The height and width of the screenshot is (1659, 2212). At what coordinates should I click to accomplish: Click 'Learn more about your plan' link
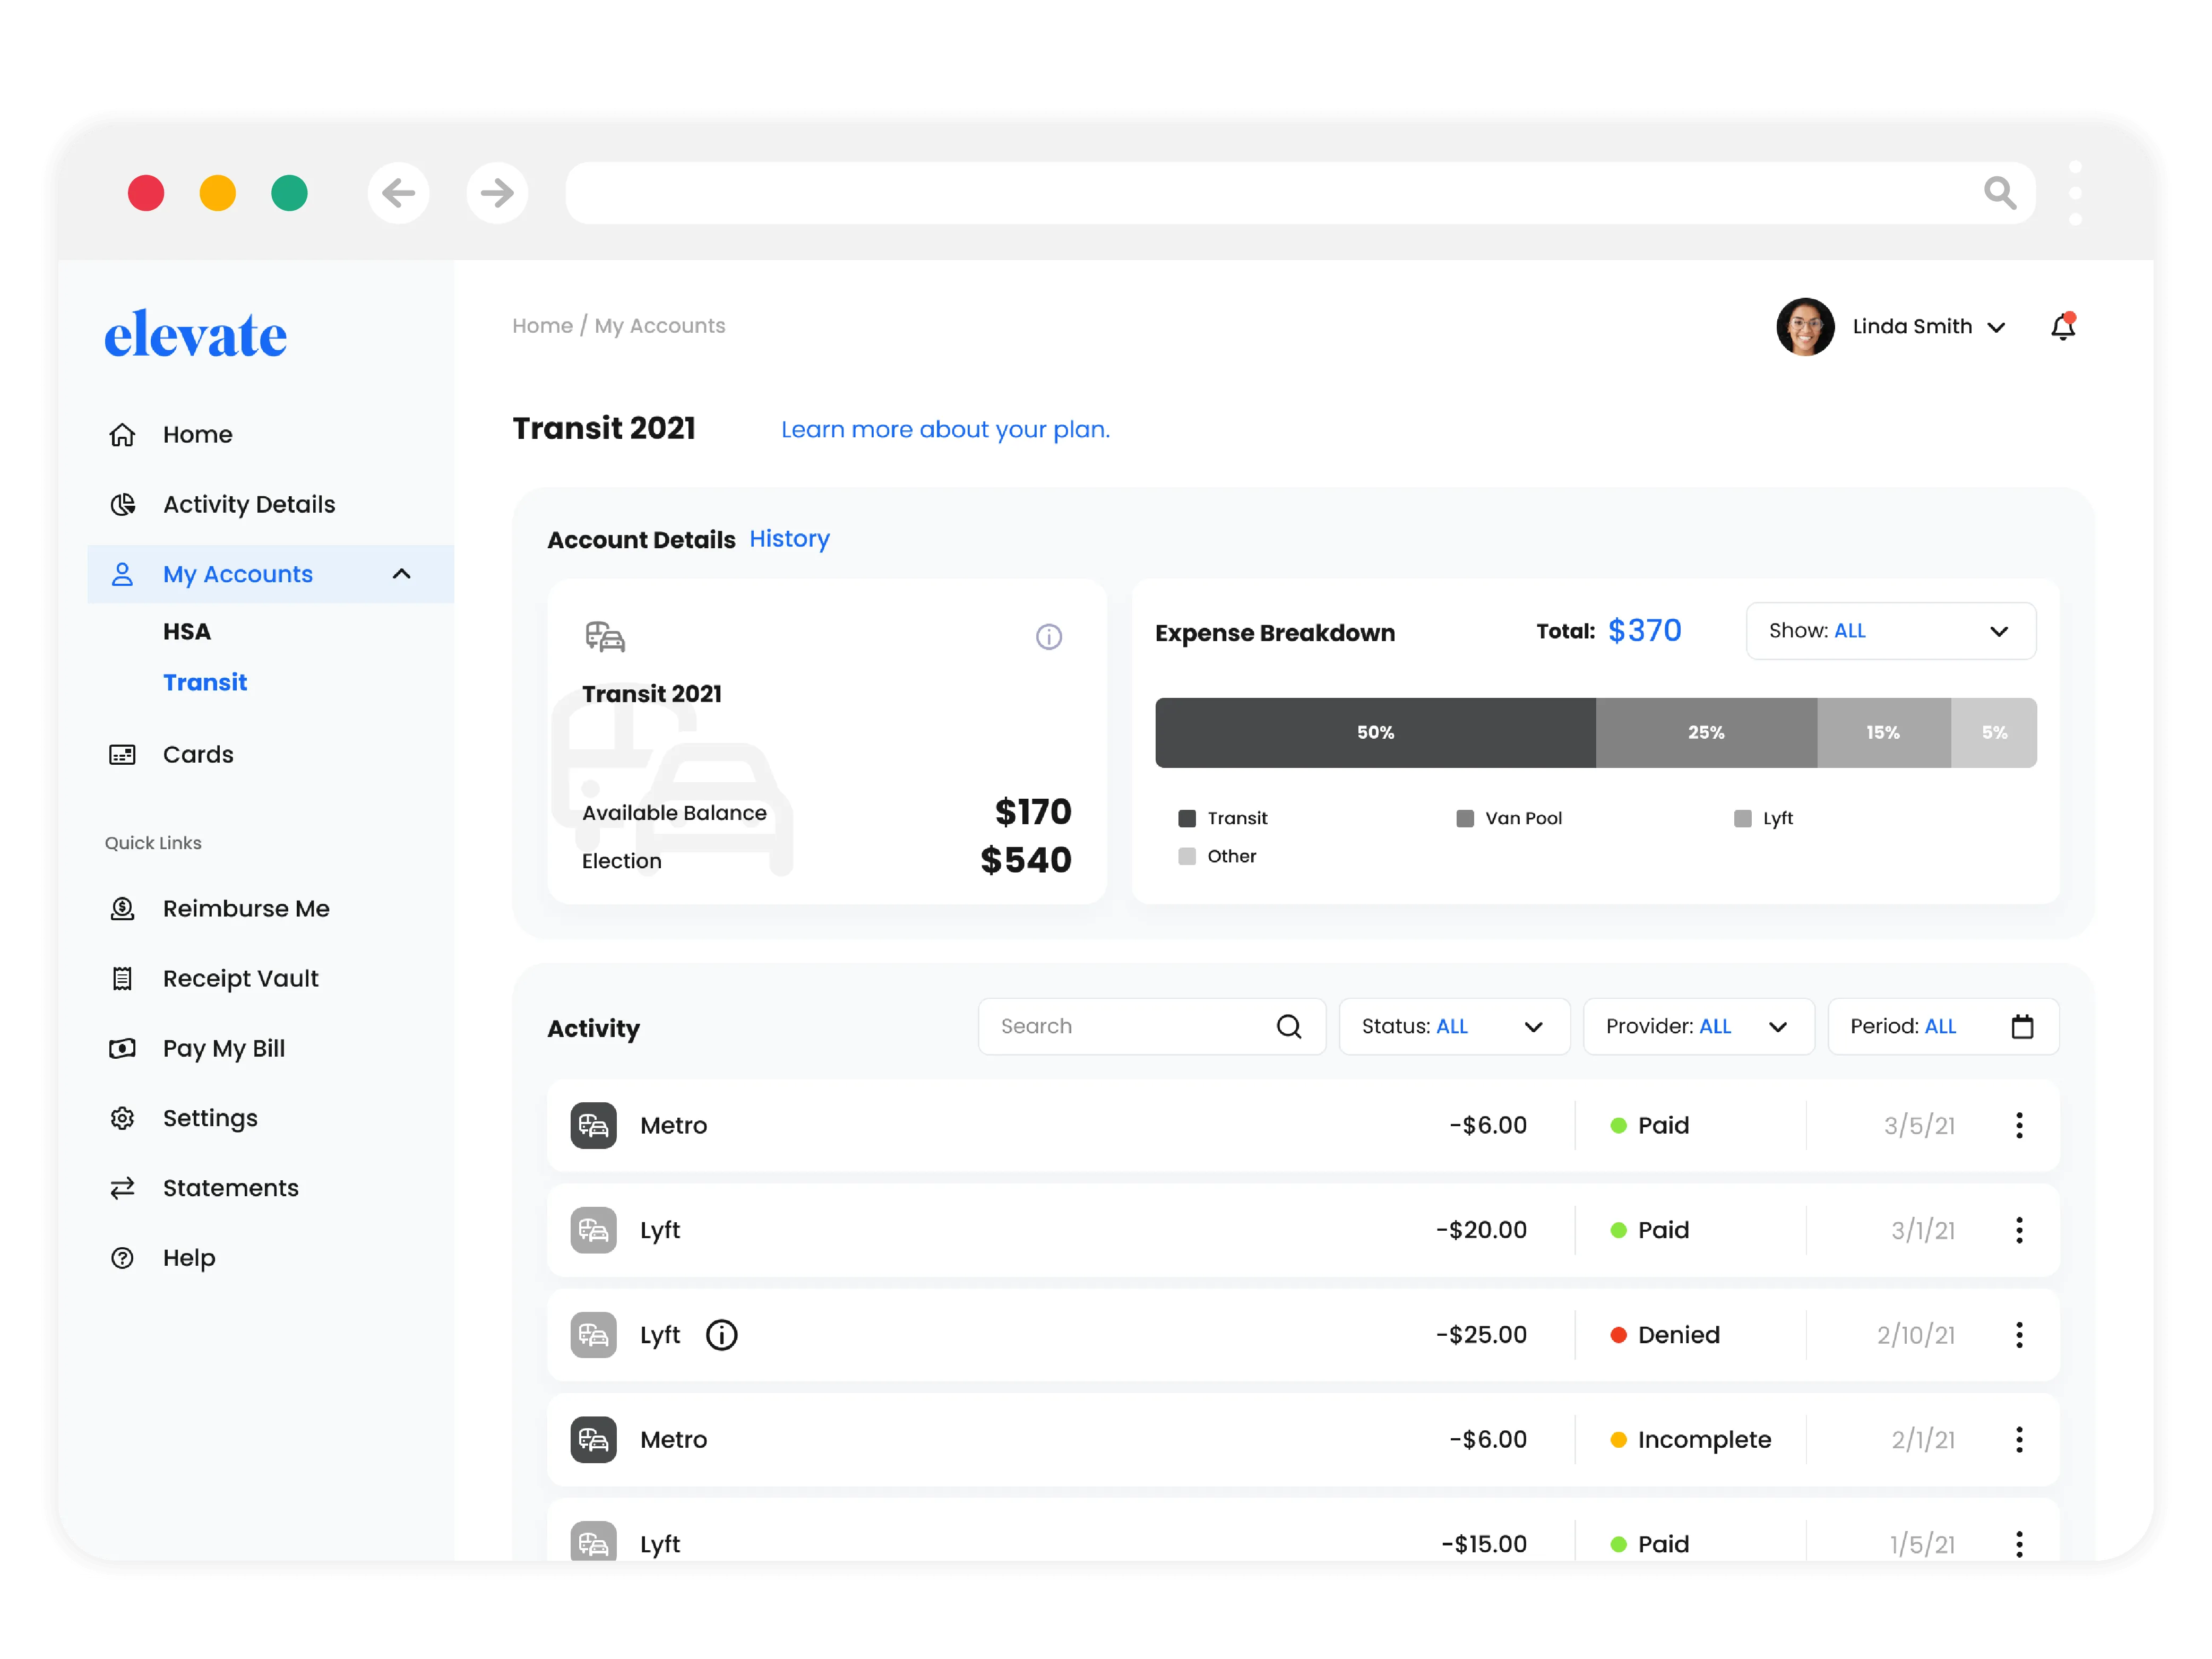(x=945, y=429)
